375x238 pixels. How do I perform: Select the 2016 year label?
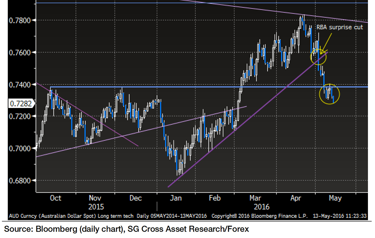pos(260,207)
